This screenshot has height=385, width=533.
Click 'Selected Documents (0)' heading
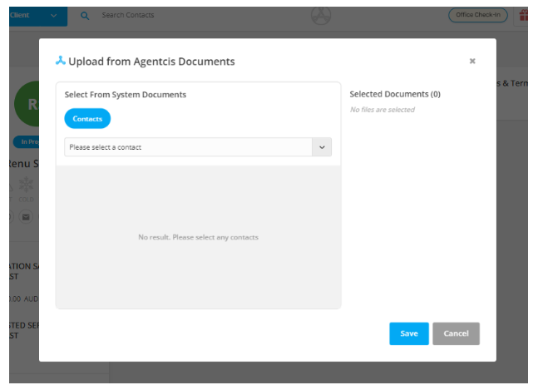pyautogui.click(x=395, y=94)
